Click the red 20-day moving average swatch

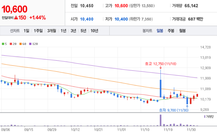tap(11, 44)
